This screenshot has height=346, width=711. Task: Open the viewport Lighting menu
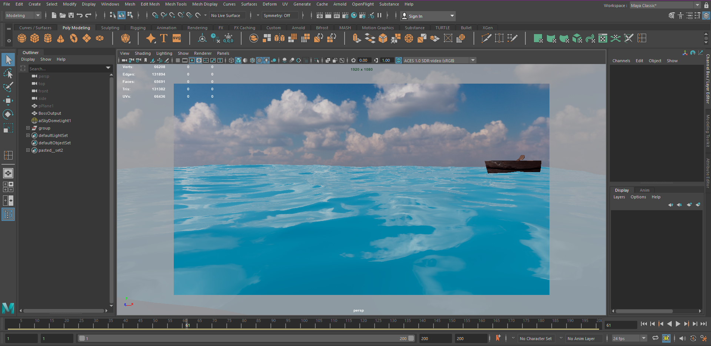point(164,53)
